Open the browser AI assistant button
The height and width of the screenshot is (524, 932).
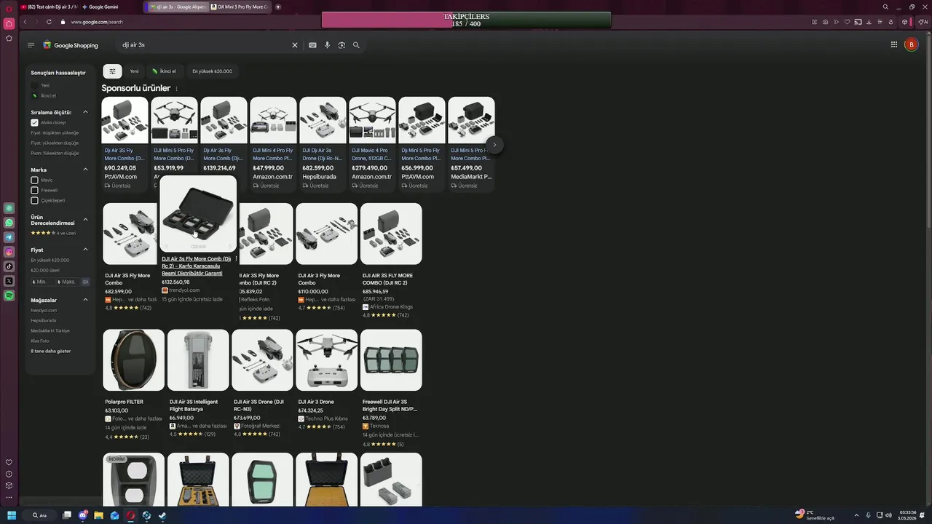923,22
